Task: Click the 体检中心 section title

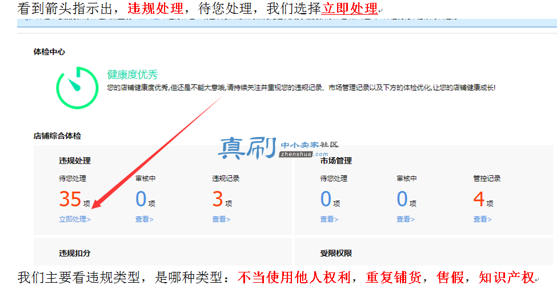Action: [49, 52]
